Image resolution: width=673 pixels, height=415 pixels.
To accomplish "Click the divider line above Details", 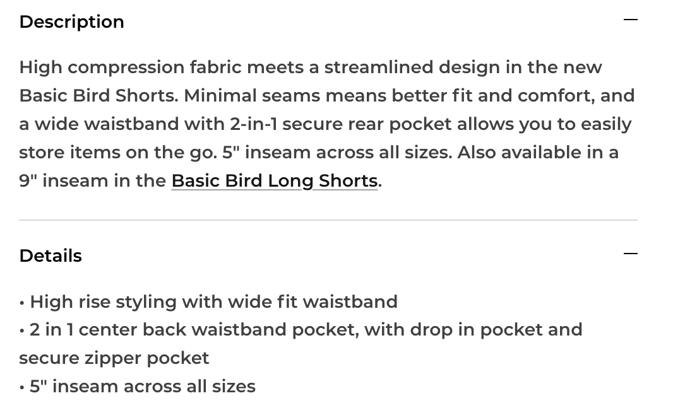I will tap(328, 220).
